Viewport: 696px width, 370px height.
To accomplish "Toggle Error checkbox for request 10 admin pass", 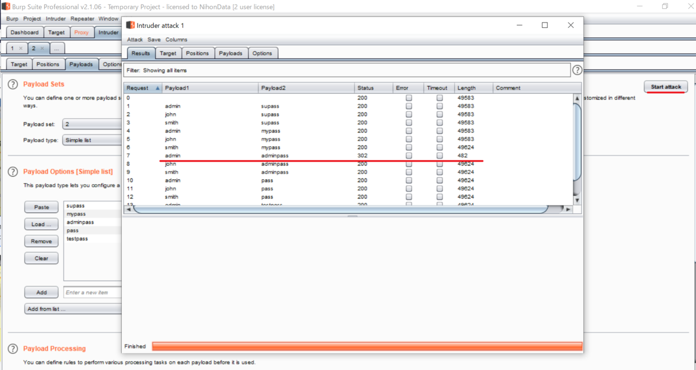I will coord(409,180).
